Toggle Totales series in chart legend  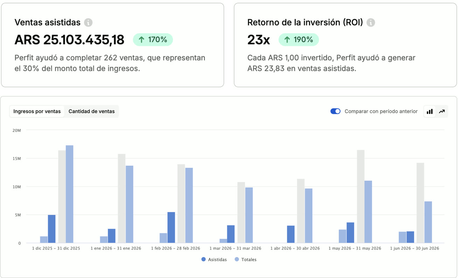click(x=245, y=259)
